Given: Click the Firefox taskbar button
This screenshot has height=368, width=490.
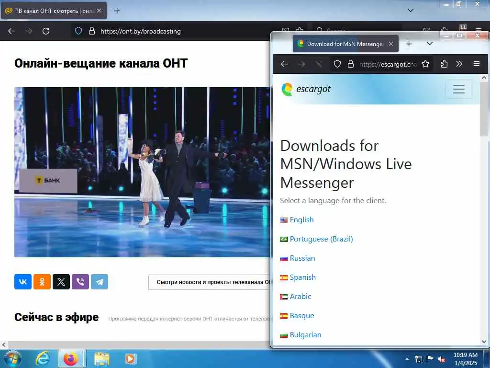Looking at the screenshot, I should pyautogui.click(x=71, y=358).
